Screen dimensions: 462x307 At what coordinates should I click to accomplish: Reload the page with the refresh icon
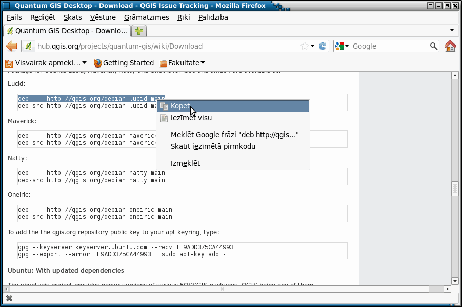323,46
